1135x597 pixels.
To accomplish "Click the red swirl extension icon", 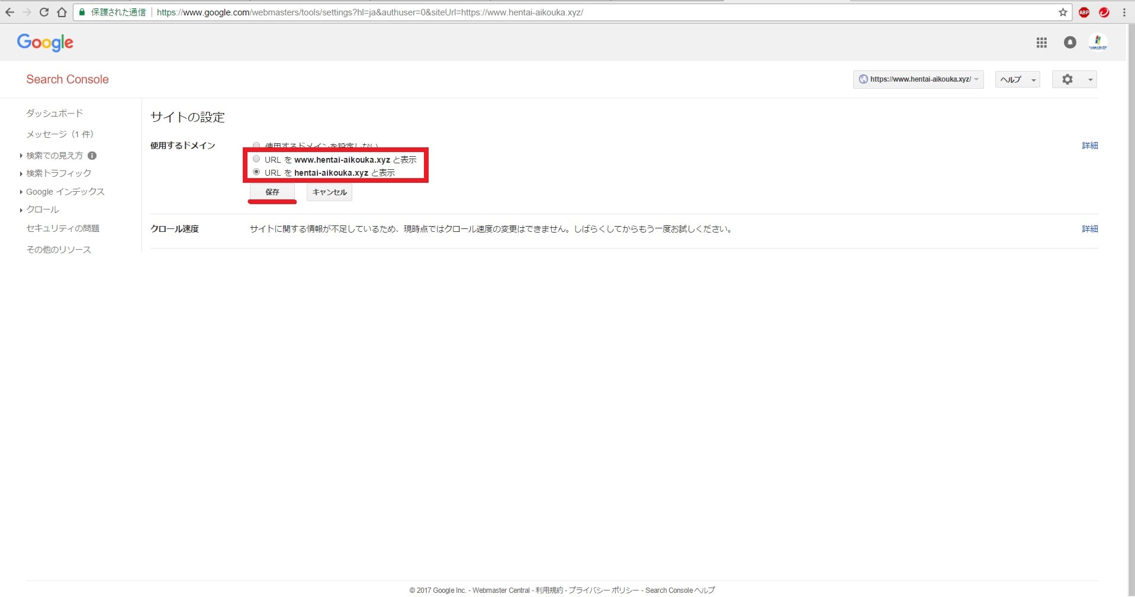I will click(1104, 12).
